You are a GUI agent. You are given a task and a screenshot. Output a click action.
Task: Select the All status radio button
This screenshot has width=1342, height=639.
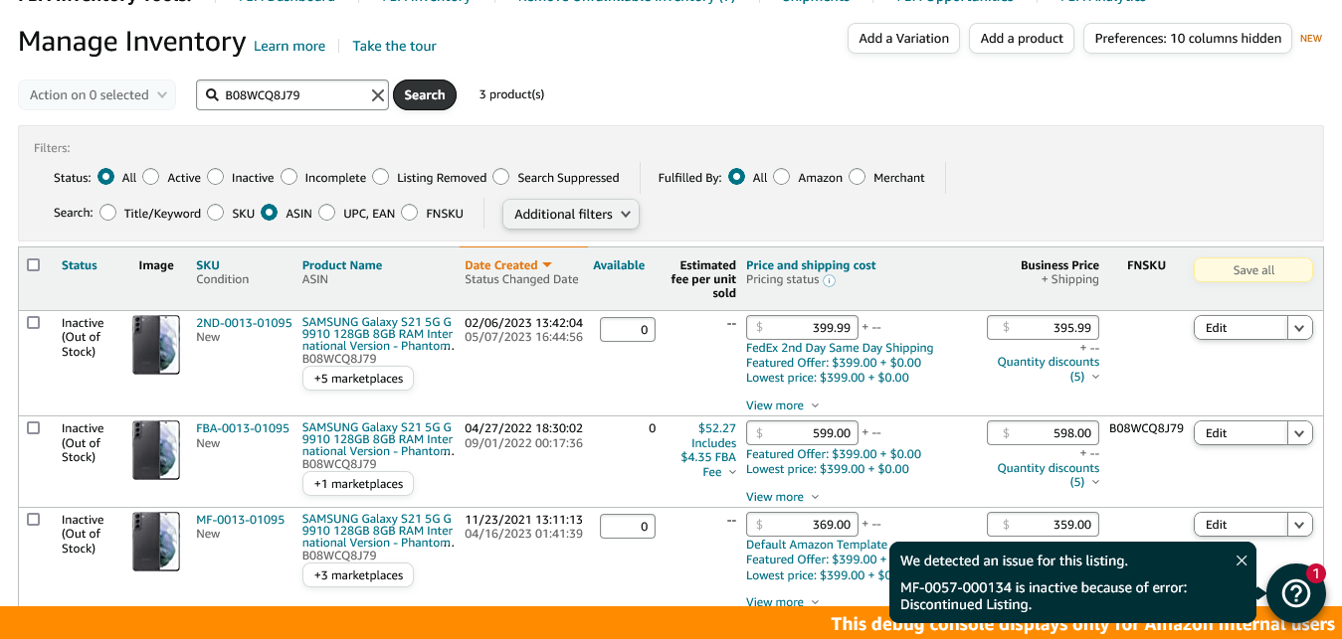[x=105, y=177]
